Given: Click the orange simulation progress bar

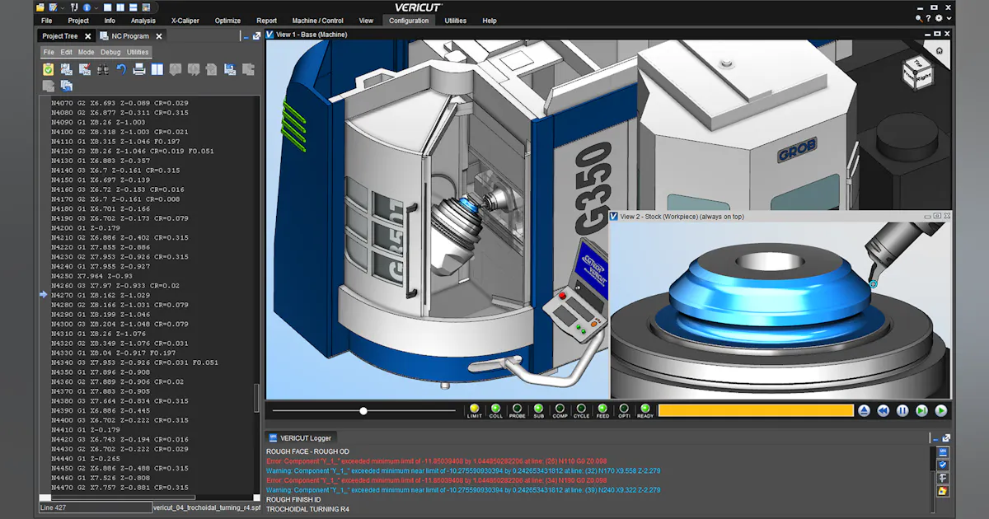Looking at the screenshot, I should (x=756, y=410).
